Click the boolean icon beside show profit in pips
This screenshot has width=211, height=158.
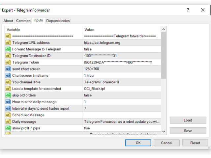pos(8,128)
